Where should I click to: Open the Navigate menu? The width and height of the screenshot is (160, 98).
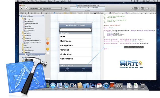pyautogui.click(x=43, y=1)
